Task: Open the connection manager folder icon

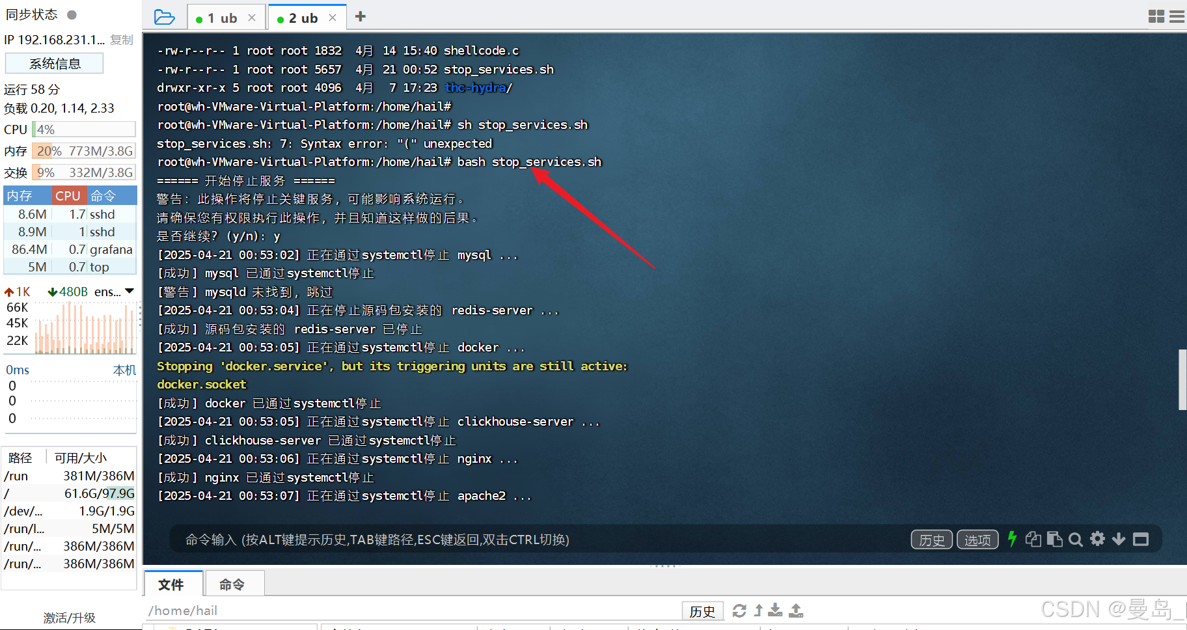Action: pos(164,17)
